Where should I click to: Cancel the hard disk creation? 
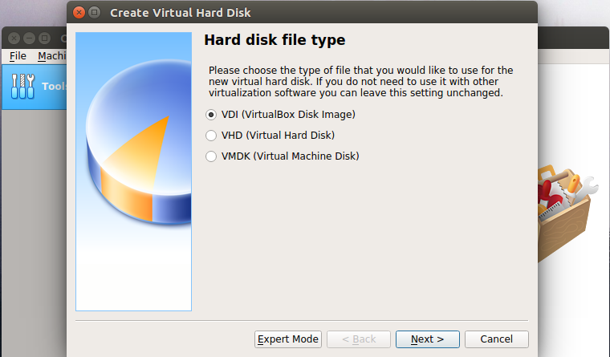496,339
